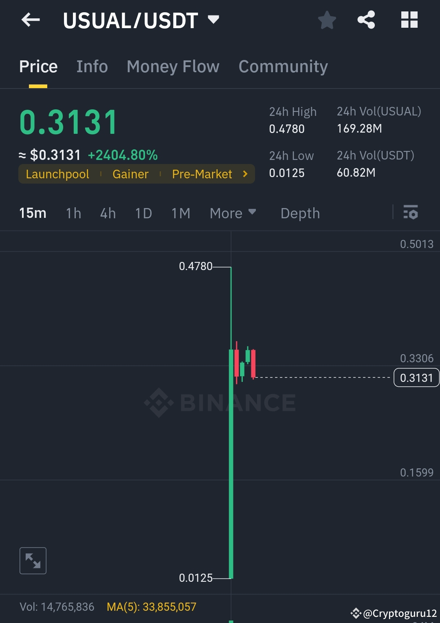Screen dimensions: 440x623
Task: Switch to 4h candles
Action: click(108, 213)
